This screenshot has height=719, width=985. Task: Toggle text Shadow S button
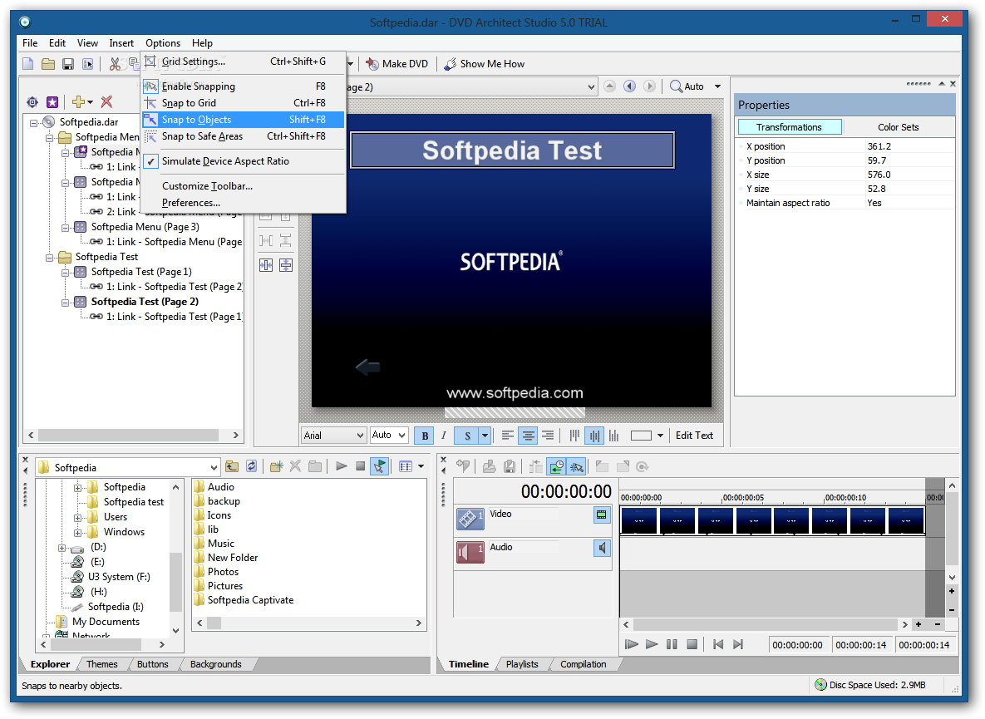(x=467, y=436)
